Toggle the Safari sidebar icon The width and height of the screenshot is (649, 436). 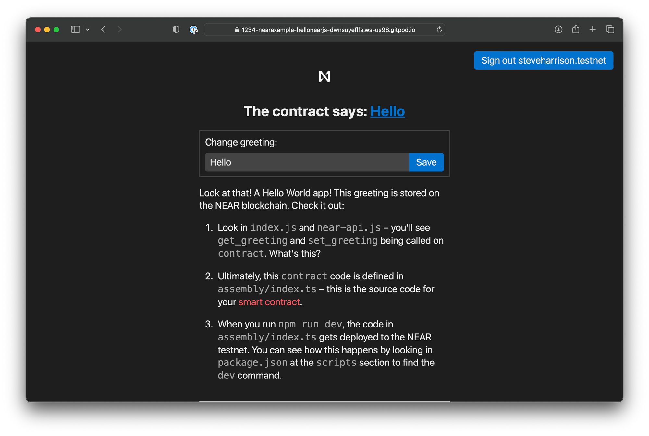coord(75,30)
